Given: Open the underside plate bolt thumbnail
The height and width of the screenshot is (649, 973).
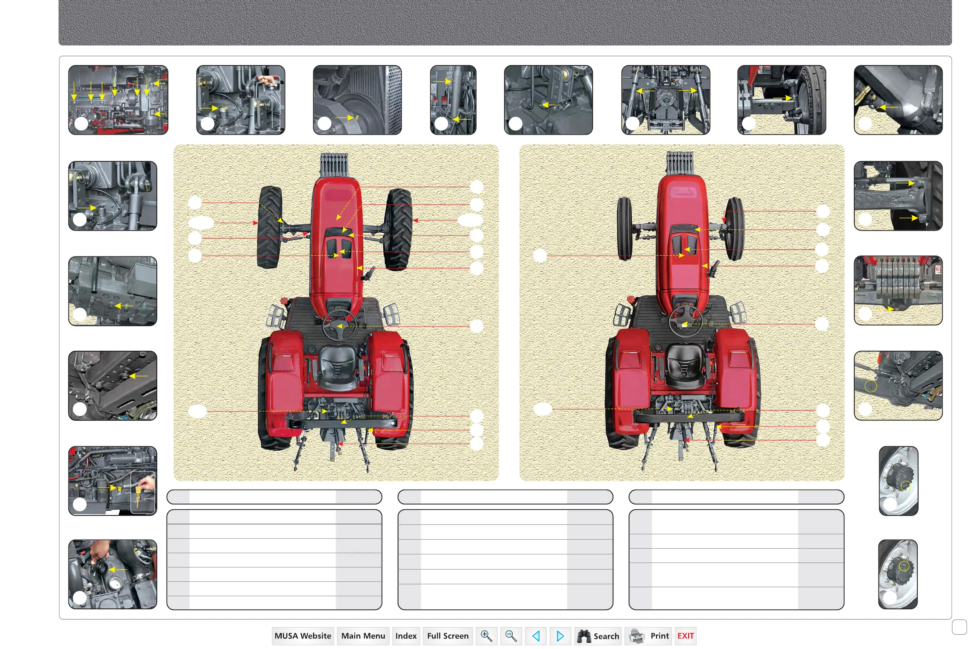Looking at the screenshot, I should coord(113,386).
